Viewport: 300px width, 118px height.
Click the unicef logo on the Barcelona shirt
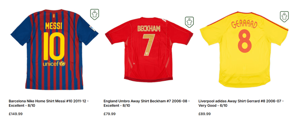54,64
